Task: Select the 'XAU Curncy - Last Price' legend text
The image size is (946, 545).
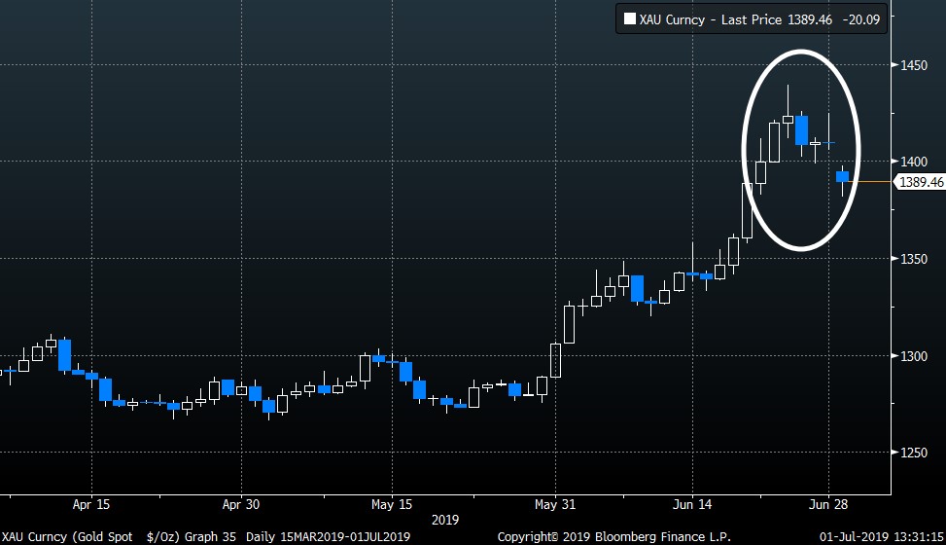Action: [711, 19]
